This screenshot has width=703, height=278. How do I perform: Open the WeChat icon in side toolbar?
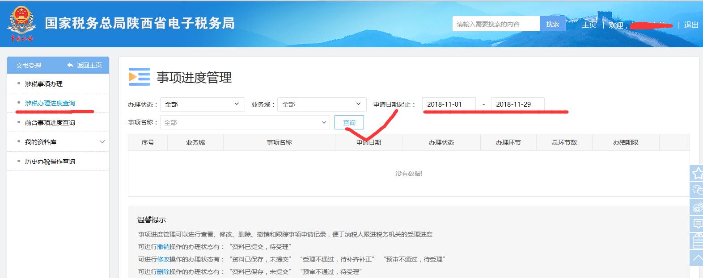tap(697, 190)
